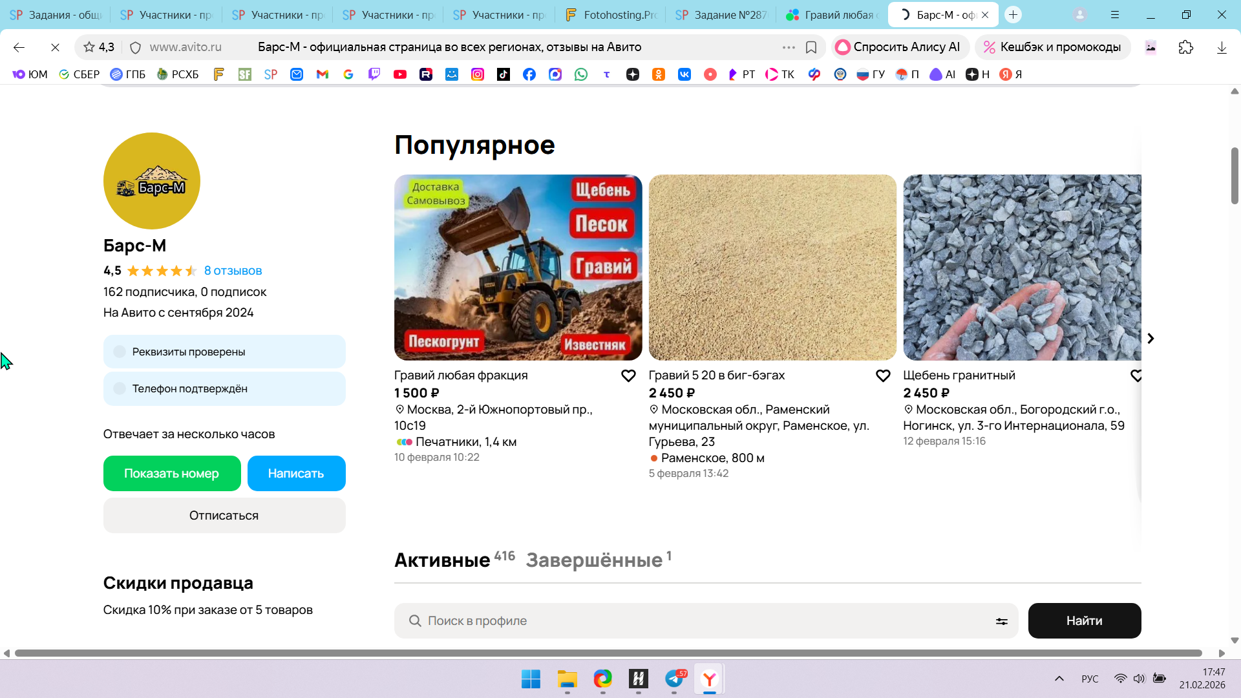Open browser extensions puzzle icon

[x=1185, y=47]
